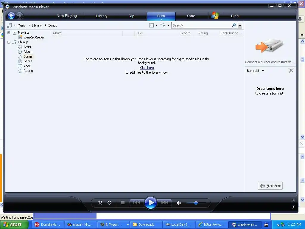The image size is (305, 229).
Task: Click the layout options icon
Action: point(151,25)
